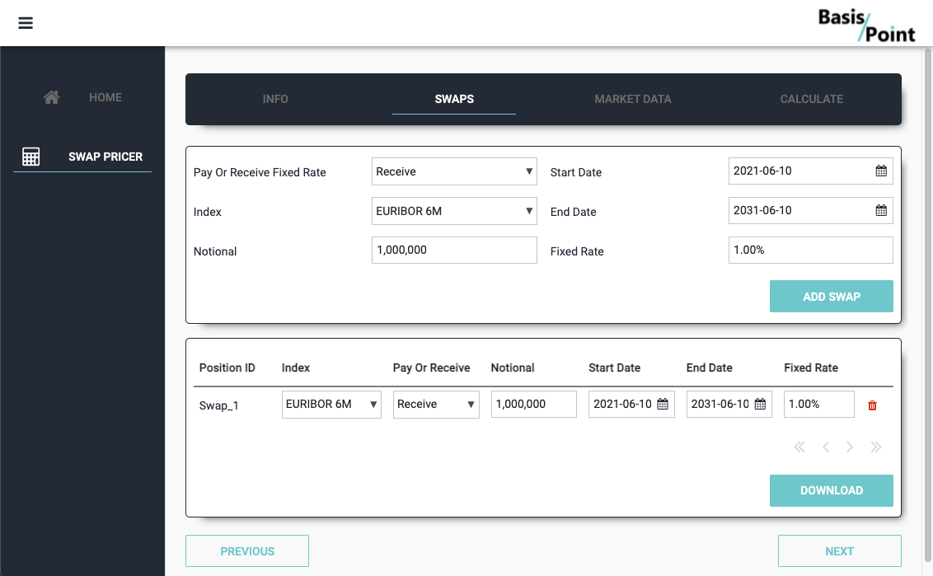Open the Start Date calendar picker

[881, 171]
